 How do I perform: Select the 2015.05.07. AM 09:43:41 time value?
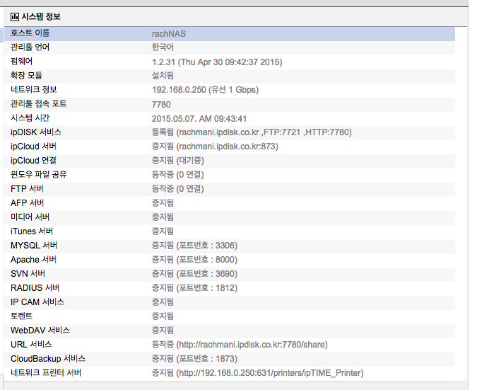pyautogui.click(x=199, y=118)
